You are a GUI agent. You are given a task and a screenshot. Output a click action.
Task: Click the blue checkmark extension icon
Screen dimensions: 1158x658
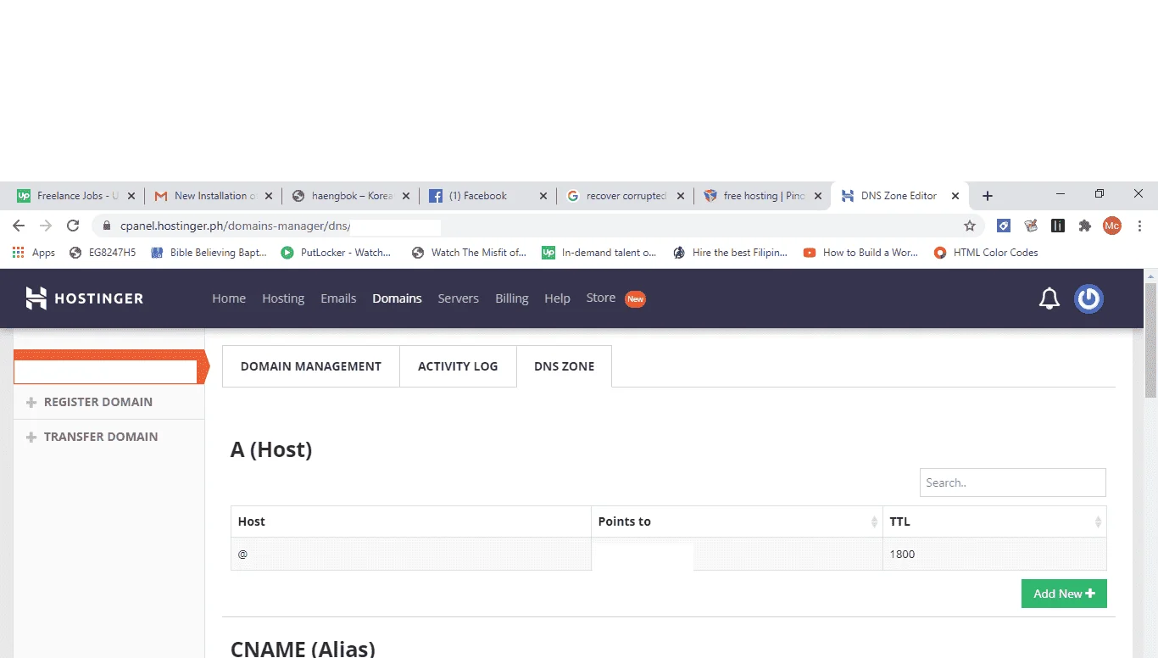click(1004, 226)
